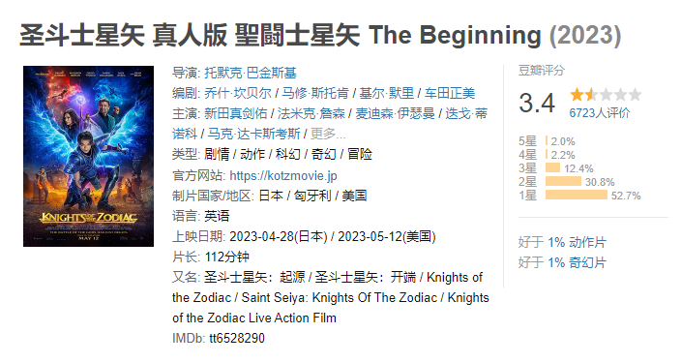Open writer 基尔·默里 link
The width and height of the screenshot is (681, 363).
pyautogui.click(x=387, y=93)
